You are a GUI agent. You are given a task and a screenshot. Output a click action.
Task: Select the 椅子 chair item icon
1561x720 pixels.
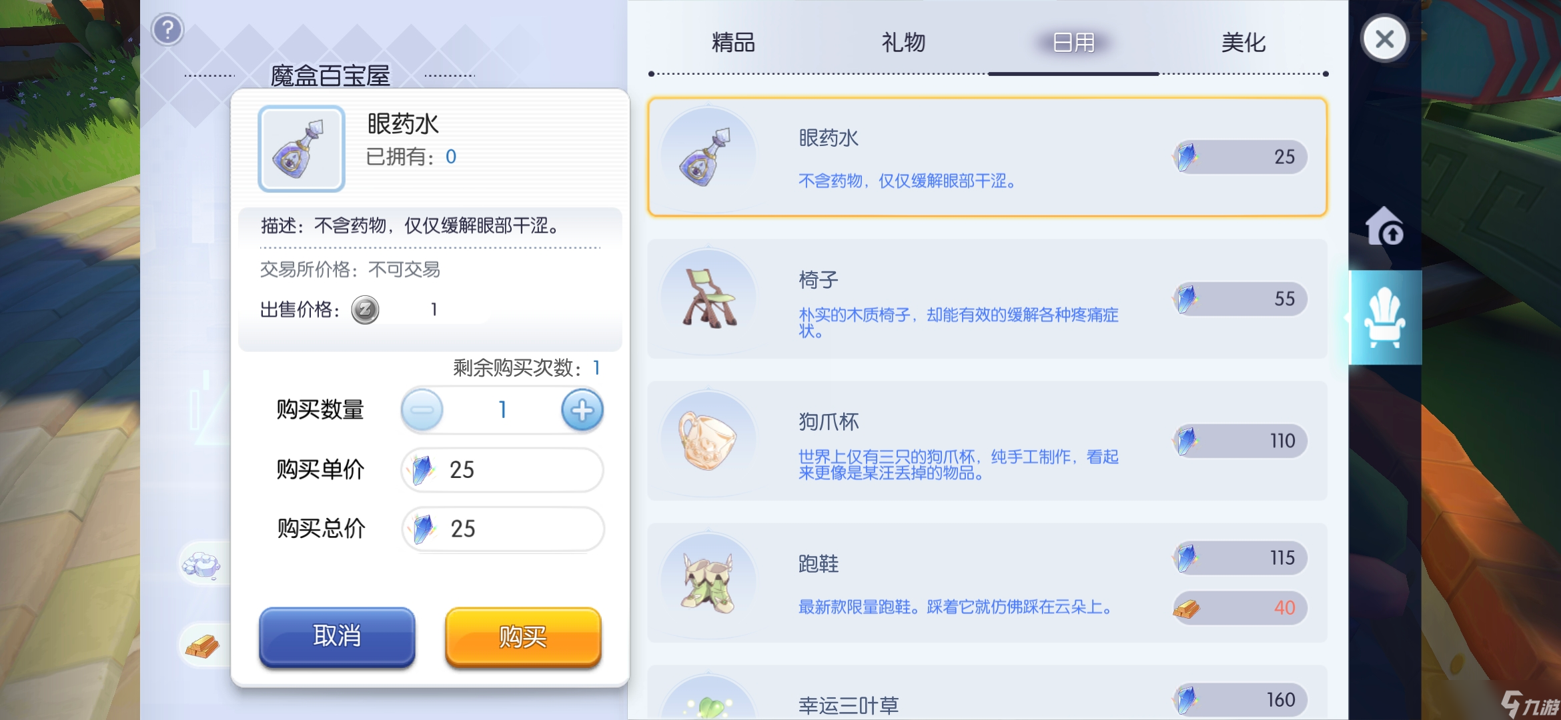click(708, 299)
